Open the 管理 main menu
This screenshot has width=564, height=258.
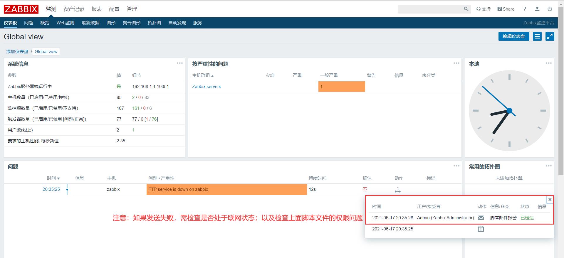pos(132,9)
